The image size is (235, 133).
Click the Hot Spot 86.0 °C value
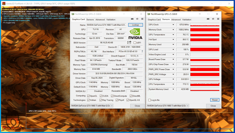[x=183, y=39]
